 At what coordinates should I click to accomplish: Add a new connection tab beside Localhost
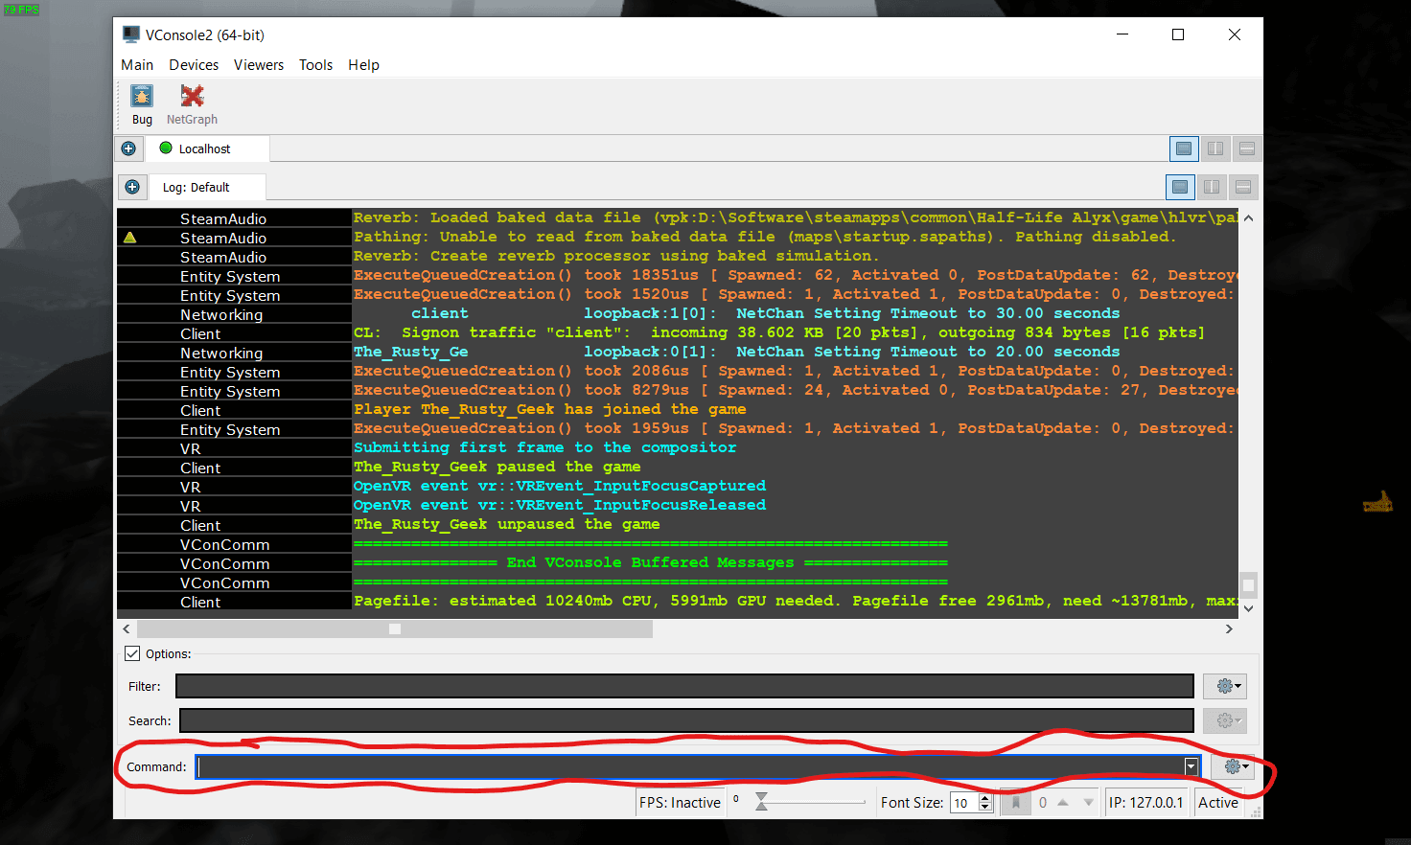[x=128, y=148]
